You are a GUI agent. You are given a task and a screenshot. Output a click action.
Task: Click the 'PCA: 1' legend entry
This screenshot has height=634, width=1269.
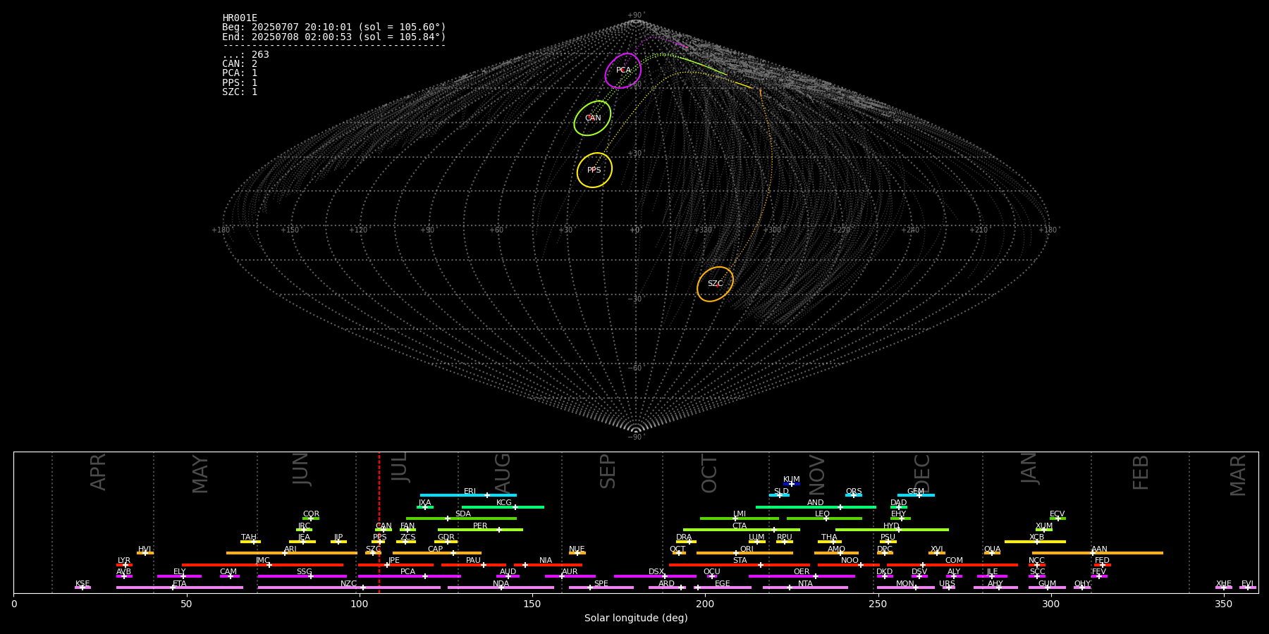(x=240, y=73)
